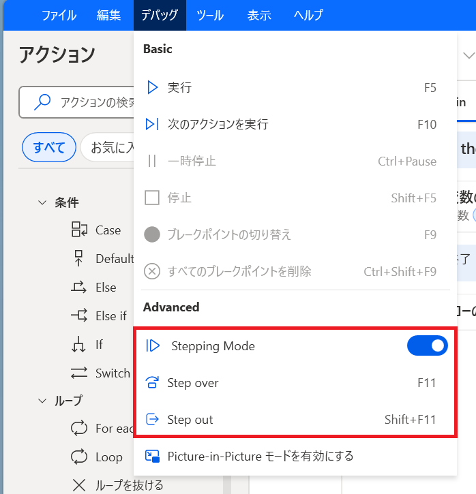This screenshot has height=494, width=476.
Task: Click the Step out icon
Action: (x=153, y=420)
